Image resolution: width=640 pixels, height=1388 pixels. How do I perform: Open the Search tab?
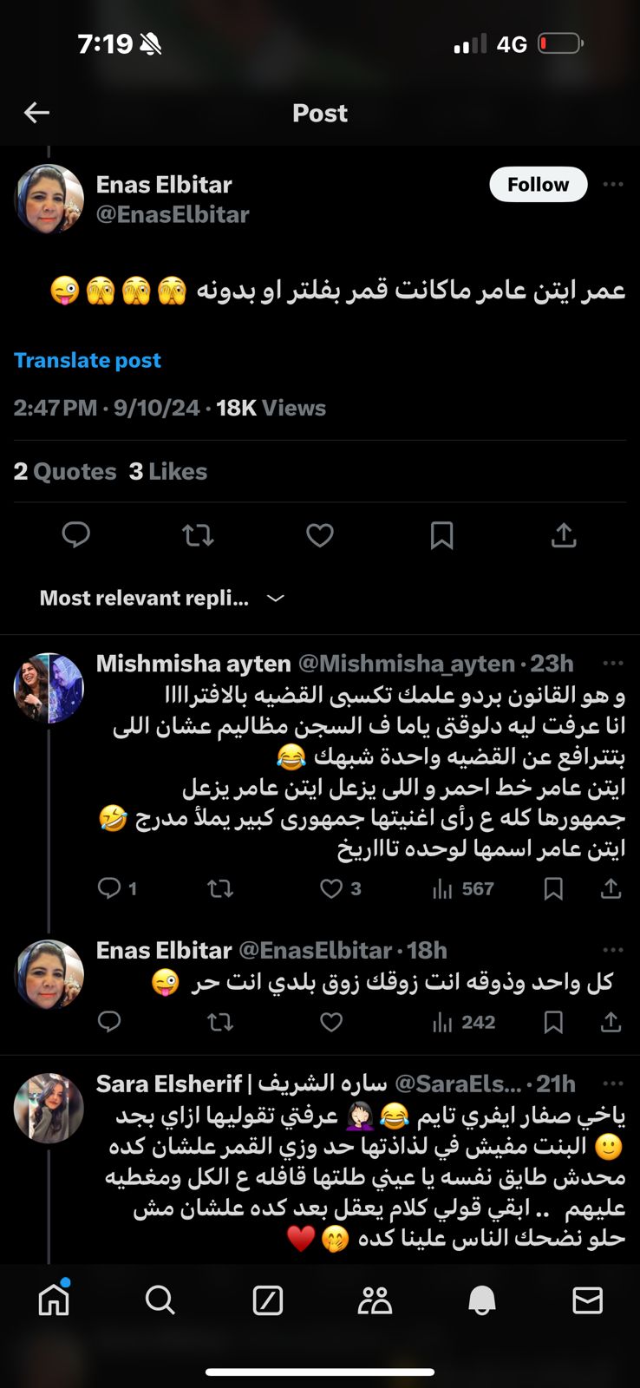[160, 1300]
